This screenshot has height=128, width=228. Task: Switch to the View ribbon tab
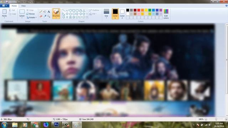pos(23,6)
